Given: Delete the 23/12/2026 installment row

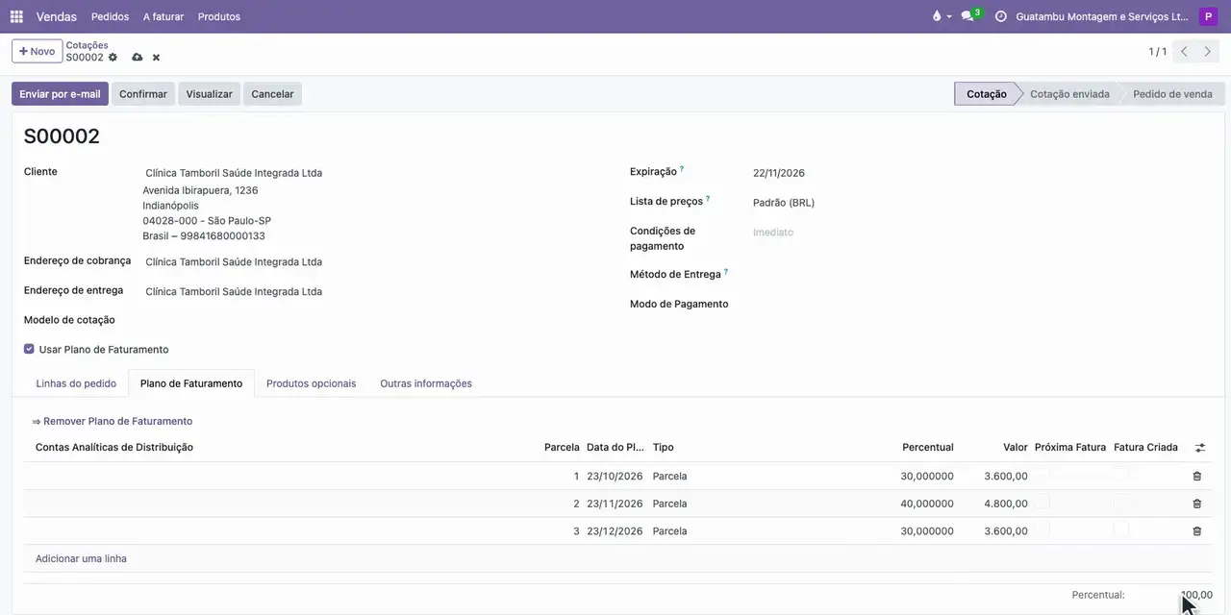Looking at the screenshot, I should [x=1197, y=531].
